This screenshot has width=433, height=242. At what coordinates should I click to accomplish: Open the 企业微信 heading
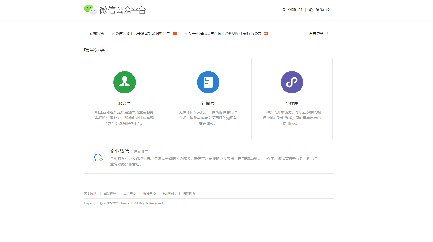[120, 151]
